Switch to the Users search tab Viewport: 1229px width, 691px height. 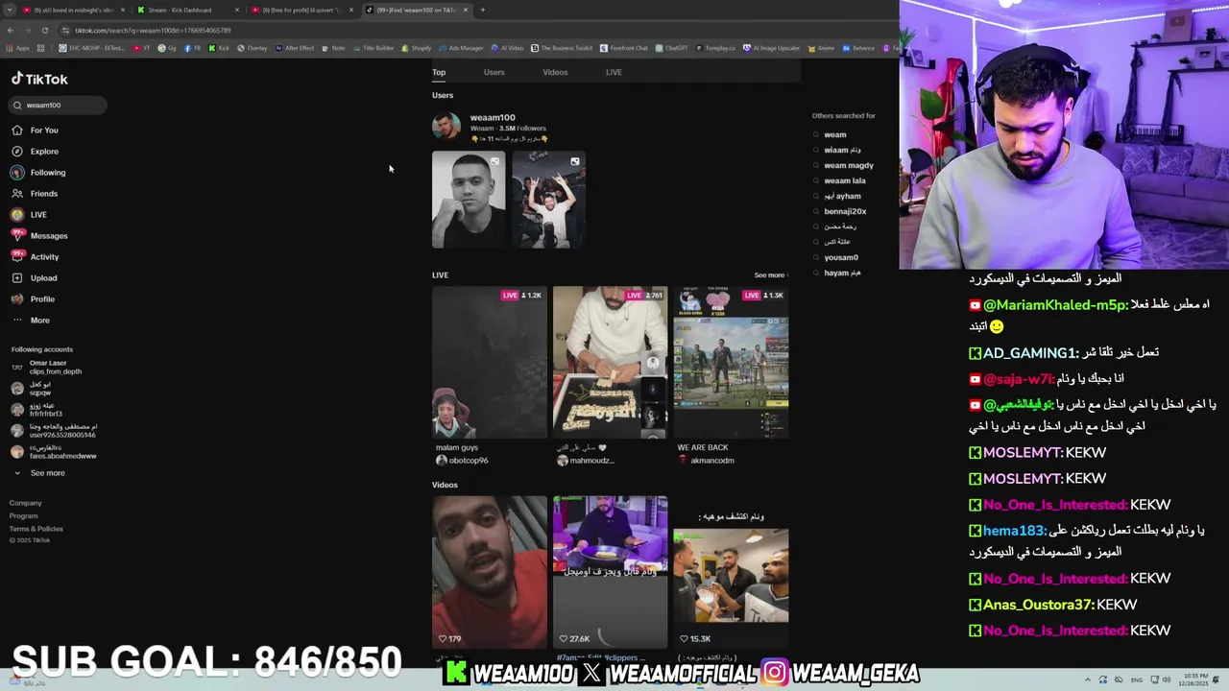pos(494,72)
